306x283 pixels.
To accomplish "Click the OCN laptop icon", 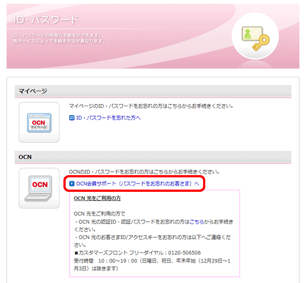I will click(39, 188).
